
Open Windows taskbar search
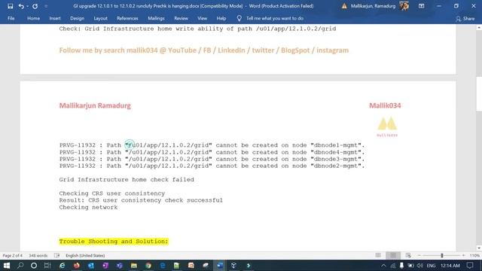[20, 265]
